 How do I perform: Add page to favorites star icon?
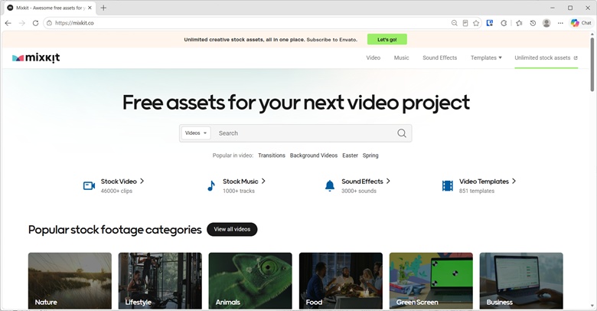coord(476,23)
